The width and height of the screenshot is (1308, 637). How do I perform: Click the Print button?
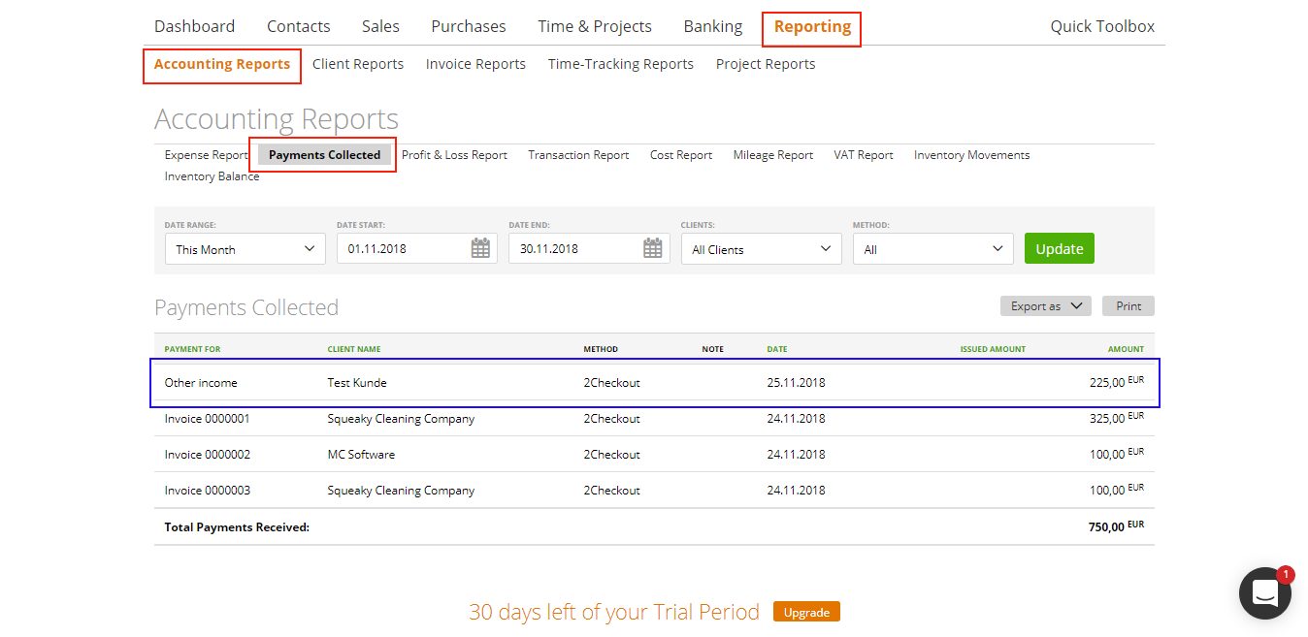point(1128,305)
